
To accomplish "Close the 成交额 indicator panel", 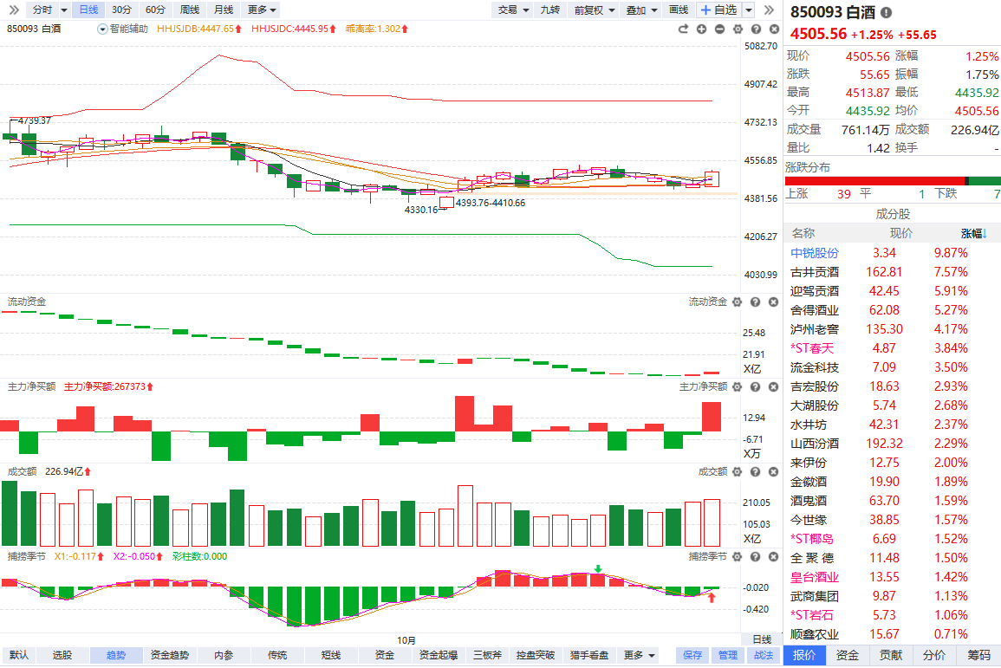I will pyautogui.click(x=771, y=471).
